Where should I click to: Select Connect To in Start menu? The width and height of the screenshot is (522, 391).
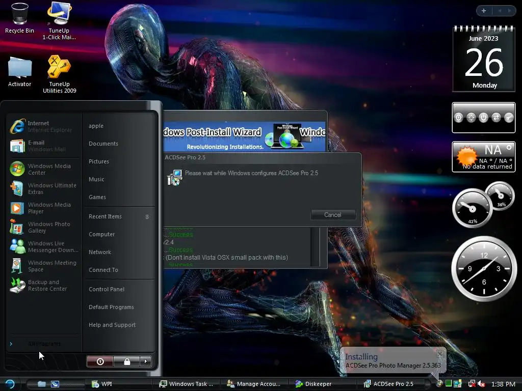pos(119,270)
